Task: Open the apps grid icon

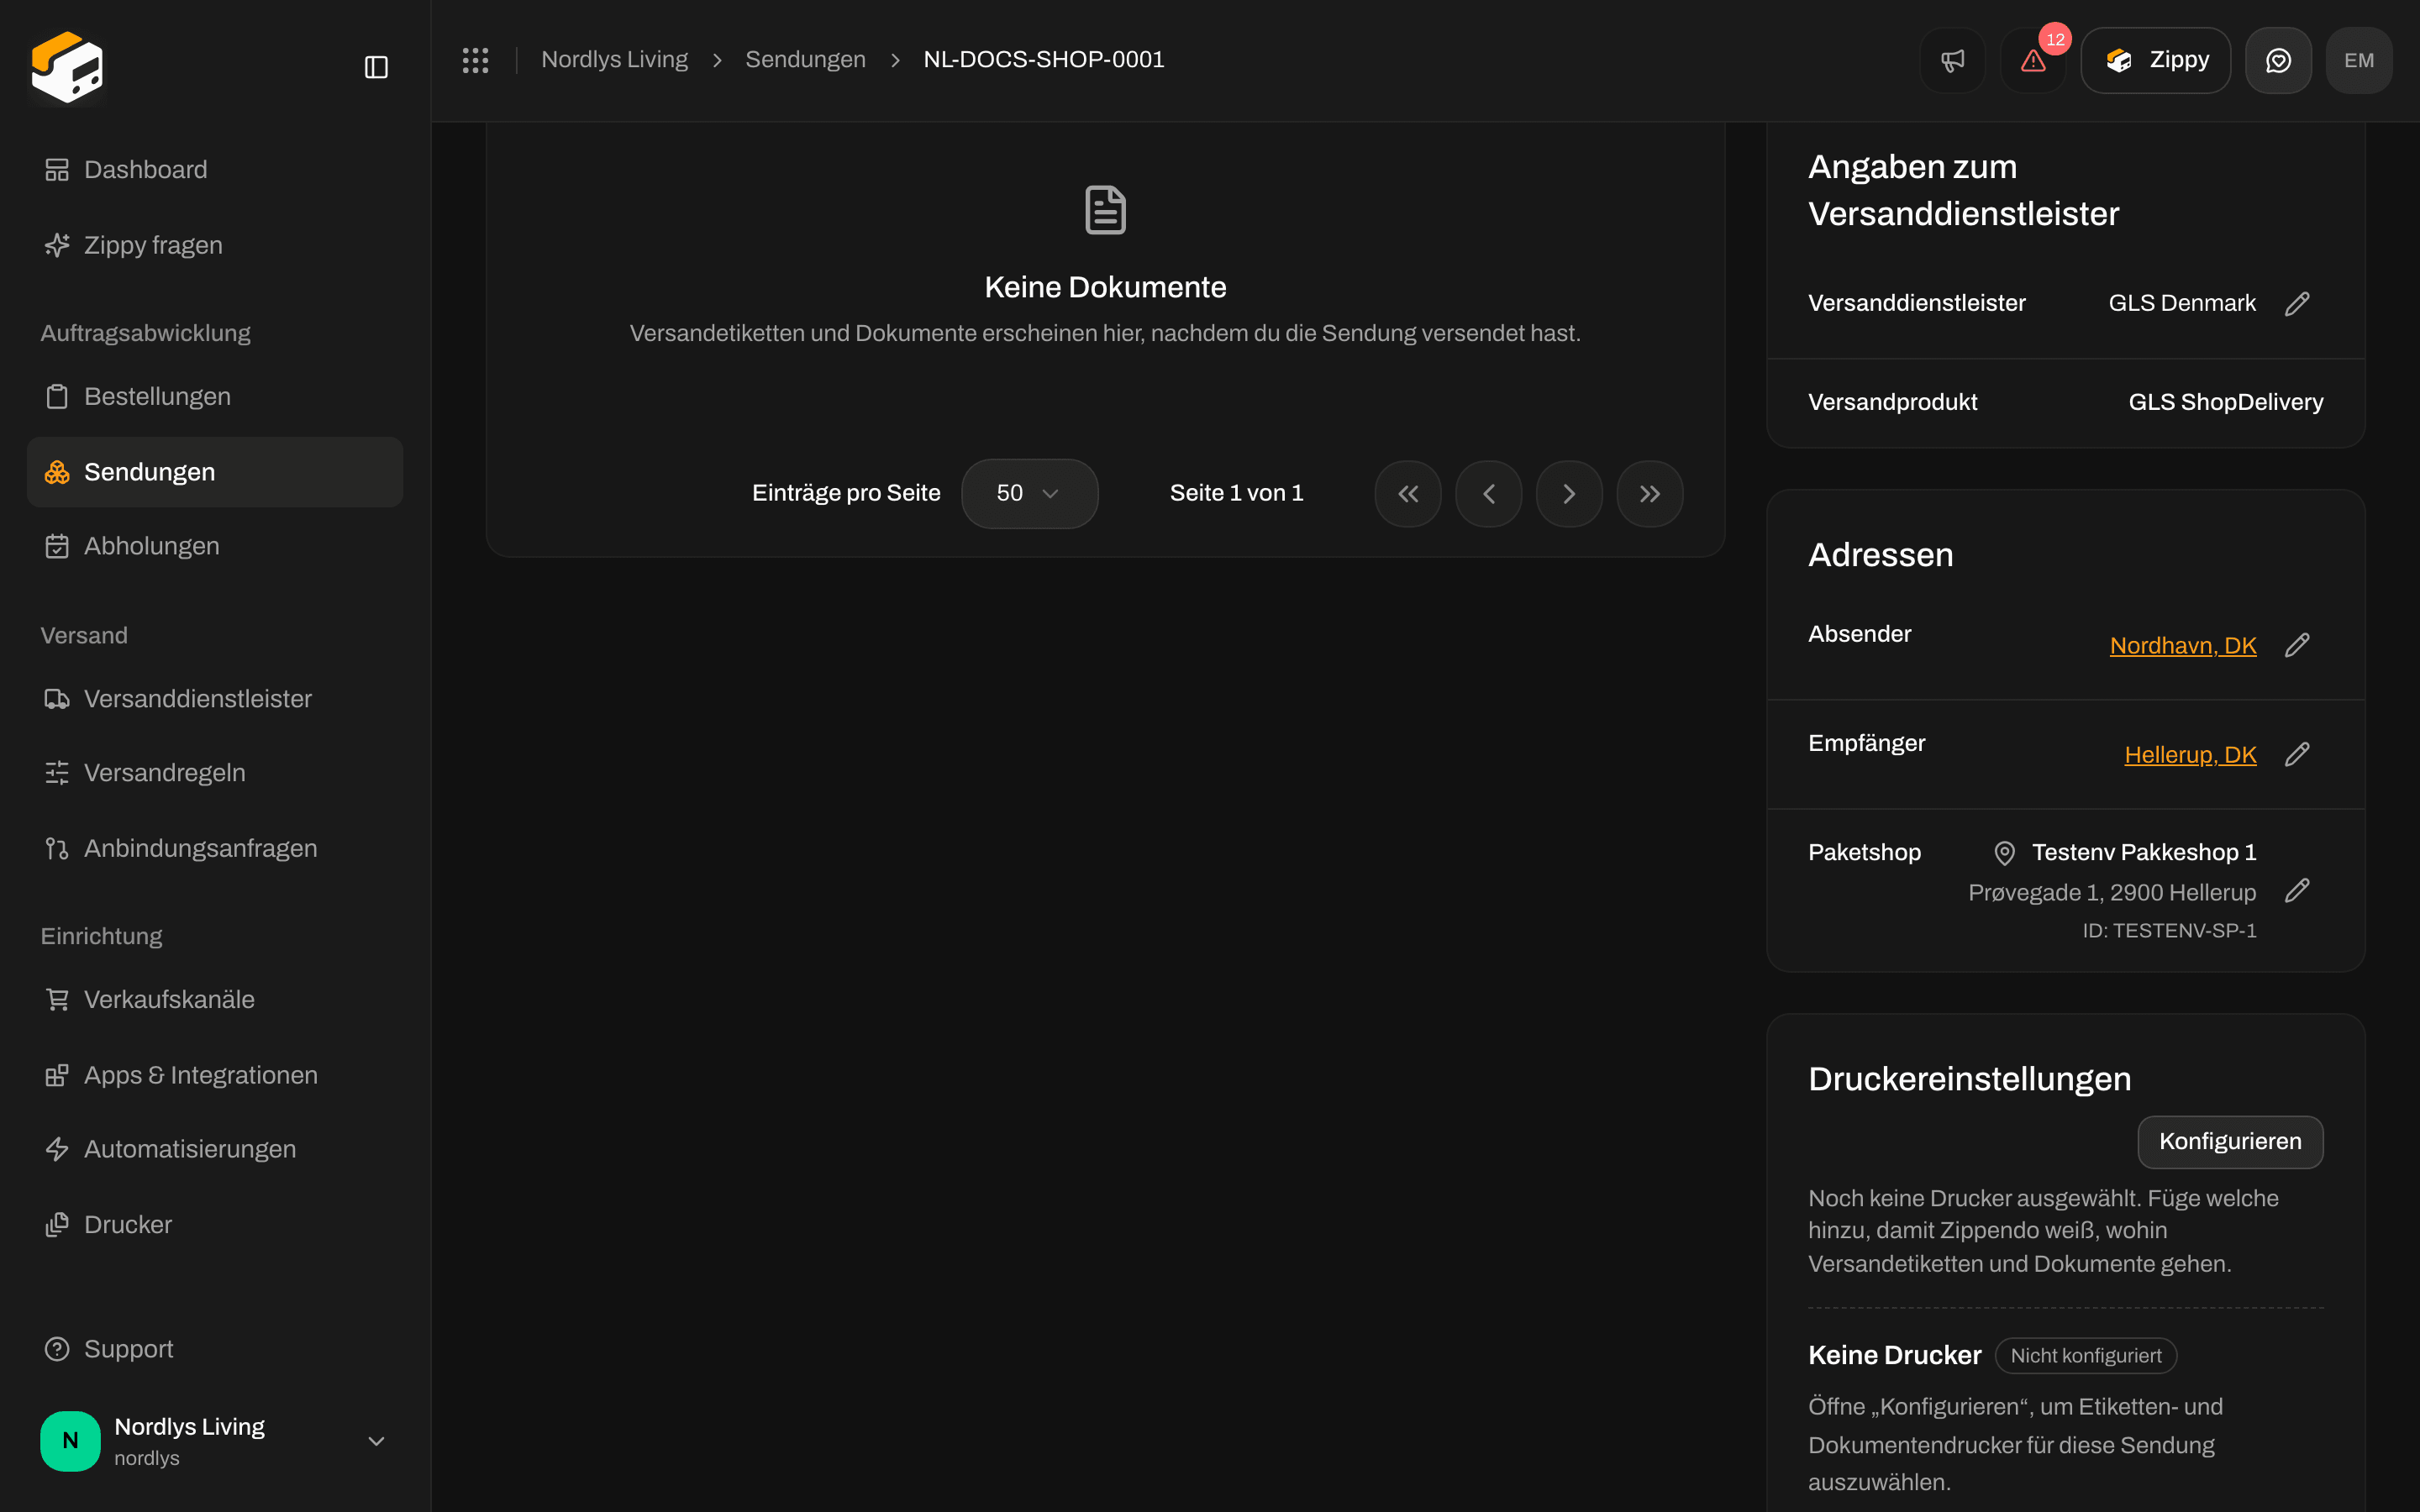Action: [475, 60]
